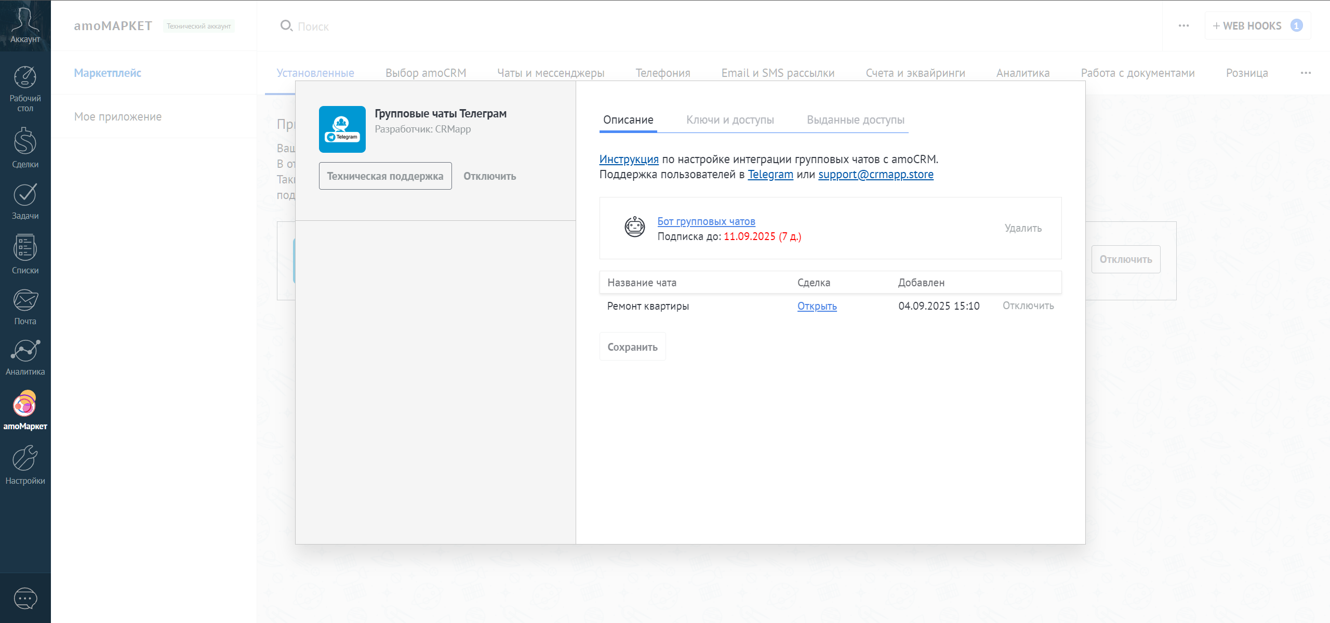Viewport: 1330px width, 623px height.
Task: Open the Account avatar in the sidebar
Action: [x=25, y=25]
